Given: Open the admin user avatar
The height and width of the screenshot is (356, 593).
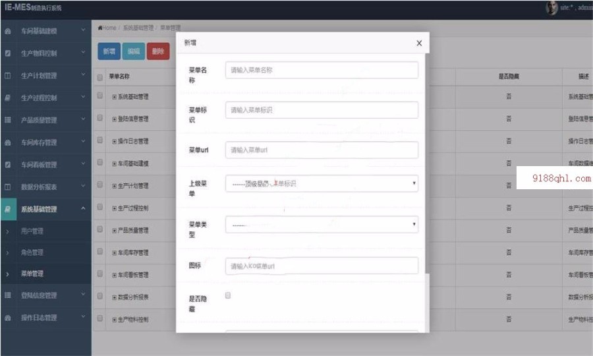Looking at the screenshot, I should click(551, 7).
